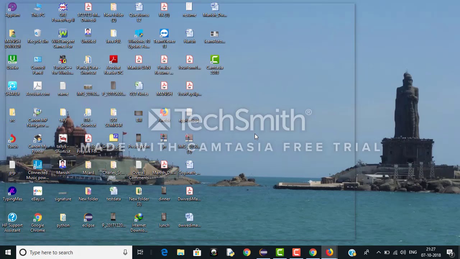
Task: Launch Camtasia 2018 desktop shortcut
Action: point(215,65)
